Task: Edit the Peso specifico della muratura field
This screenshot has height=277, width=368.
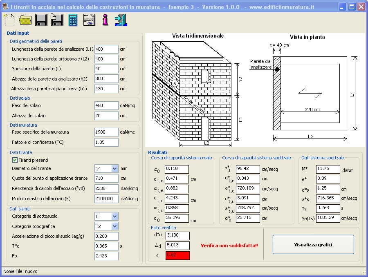Action: [x=106, y=132]
